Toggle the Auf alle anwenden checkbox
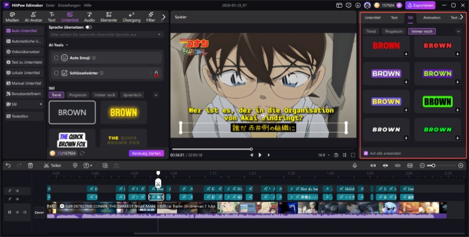Screen dimensions: 469x237 [x=365, y=153]
